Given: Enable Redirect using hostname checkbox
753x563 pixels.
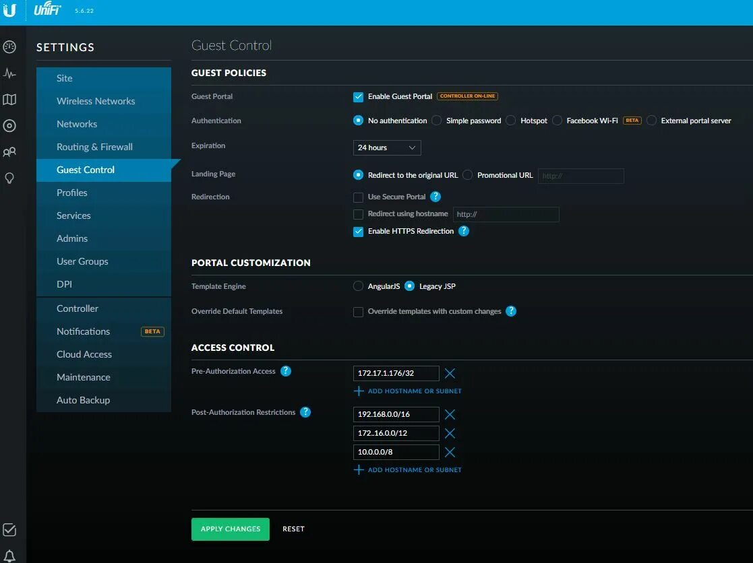Looking at the screenshot, I should click(x=358, y=214).
